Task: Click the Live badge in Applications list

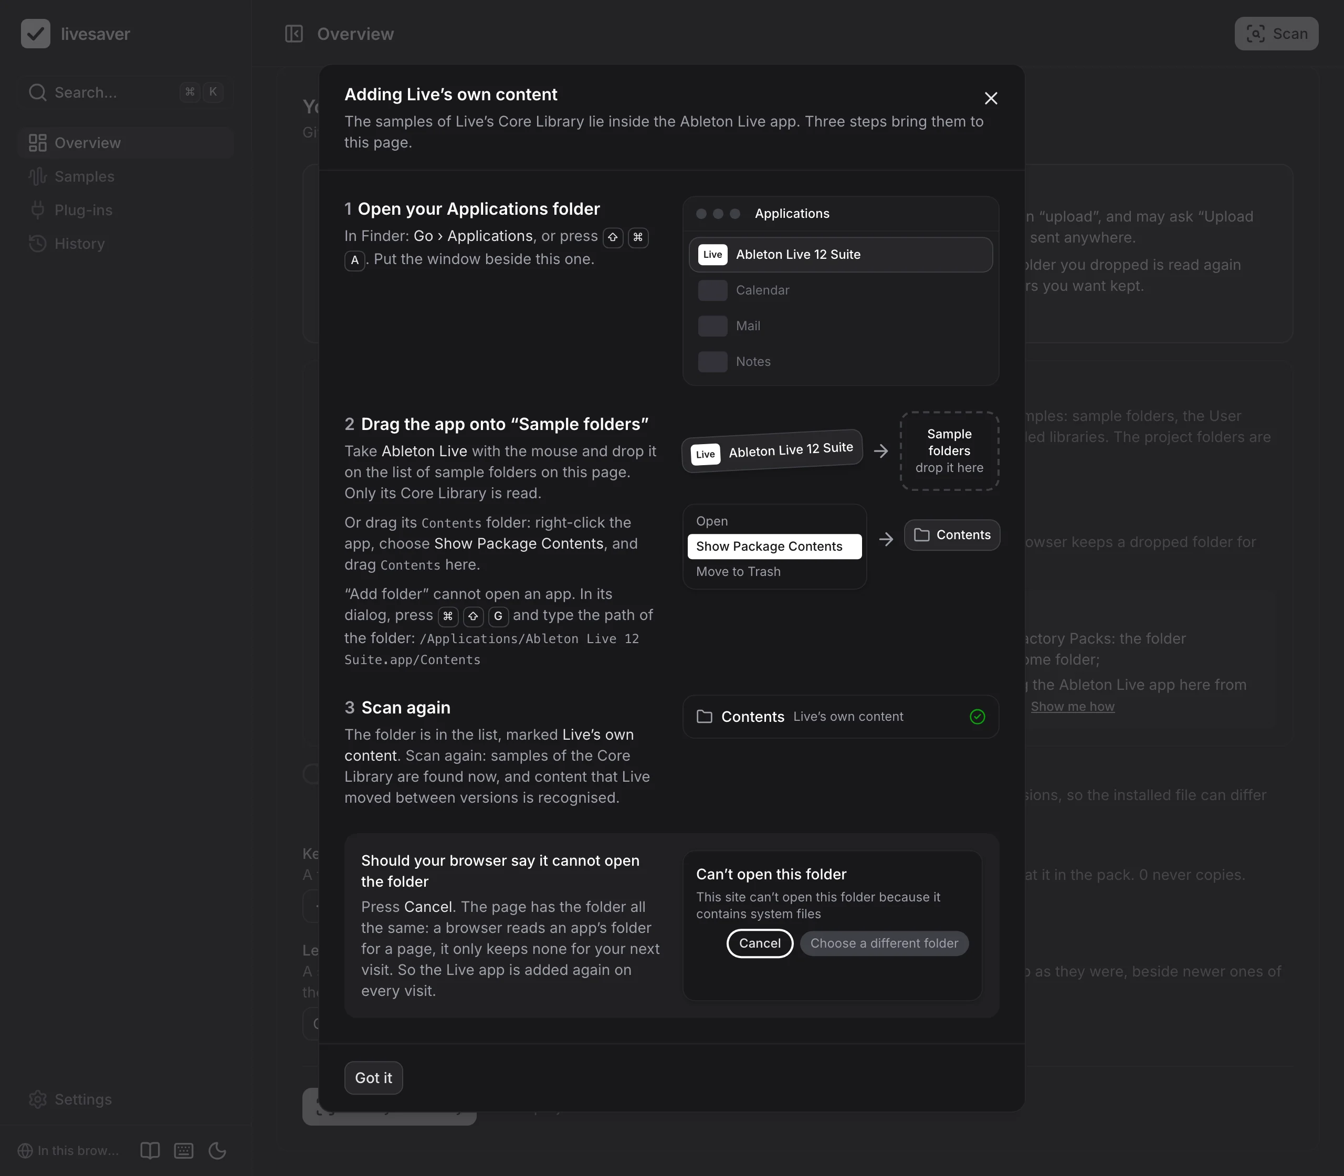Action: [x=713, y=255]
